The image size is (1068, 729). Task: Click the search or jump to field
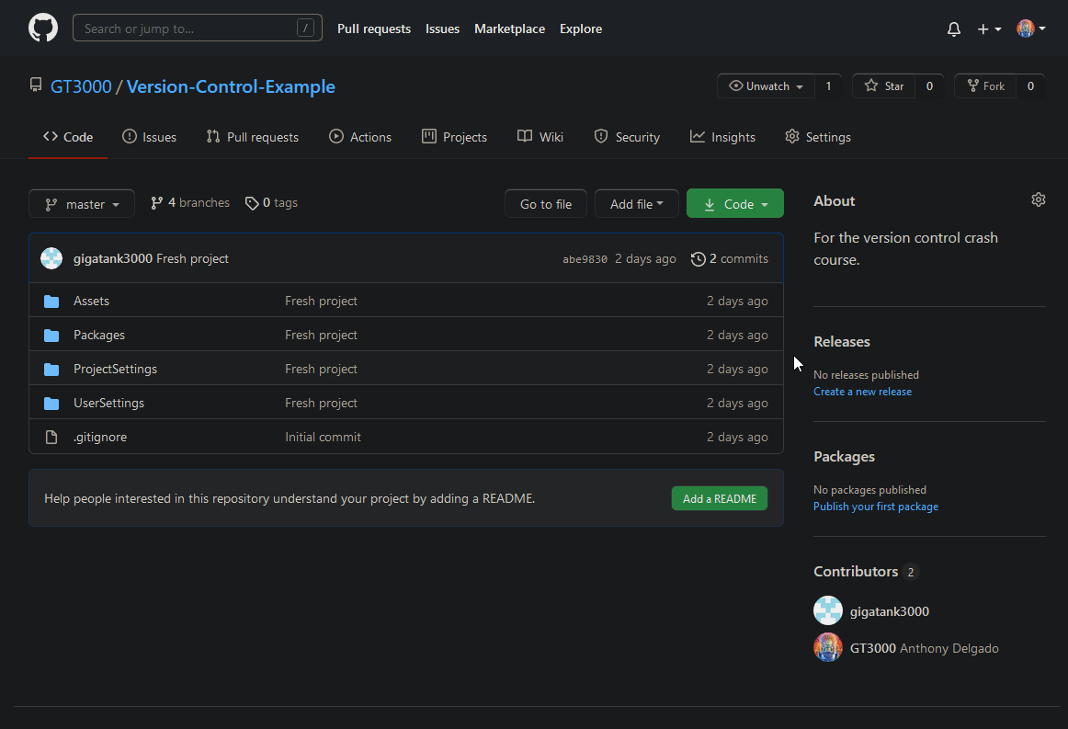198,28
